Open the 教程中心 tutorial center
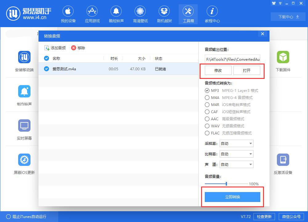Image resolution: width=308 pixels, height=222 pixels. point(212,14)
